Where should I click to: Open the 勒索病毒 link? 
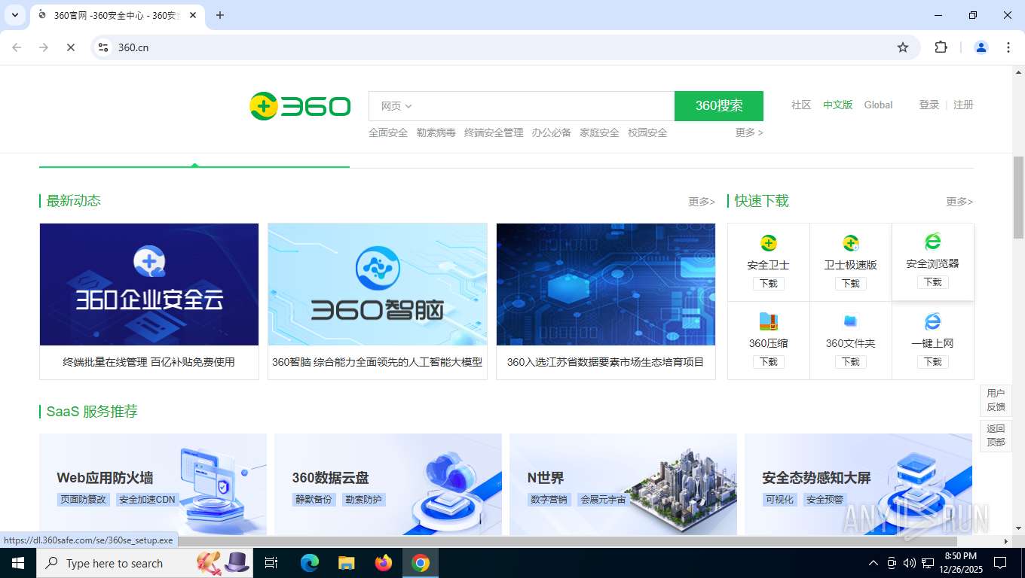pos(436,132)
